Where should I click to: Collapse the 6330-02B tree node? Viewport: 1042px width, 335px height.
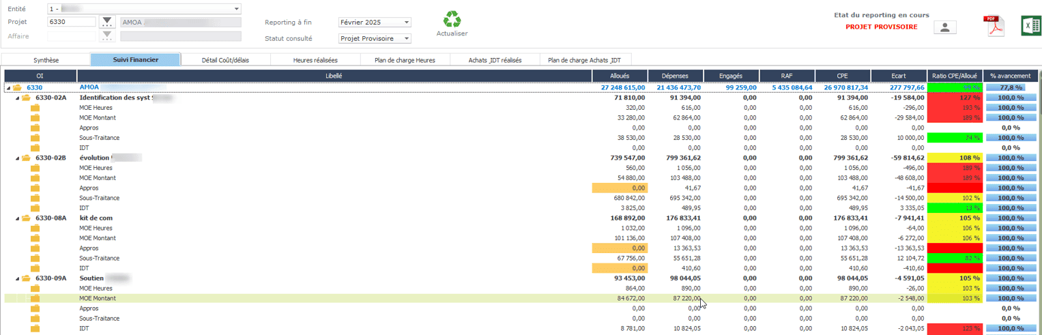tap(17, 158)
